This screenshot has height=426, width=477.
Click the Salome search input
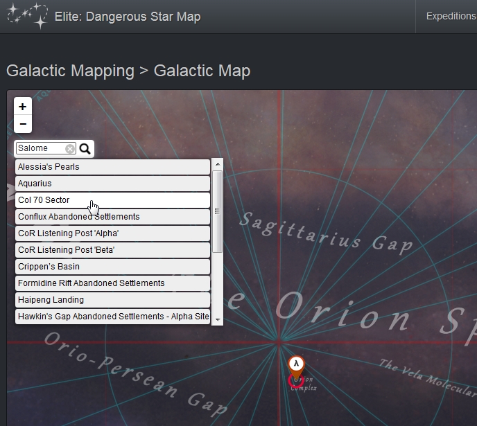click(x=46, y=148)
